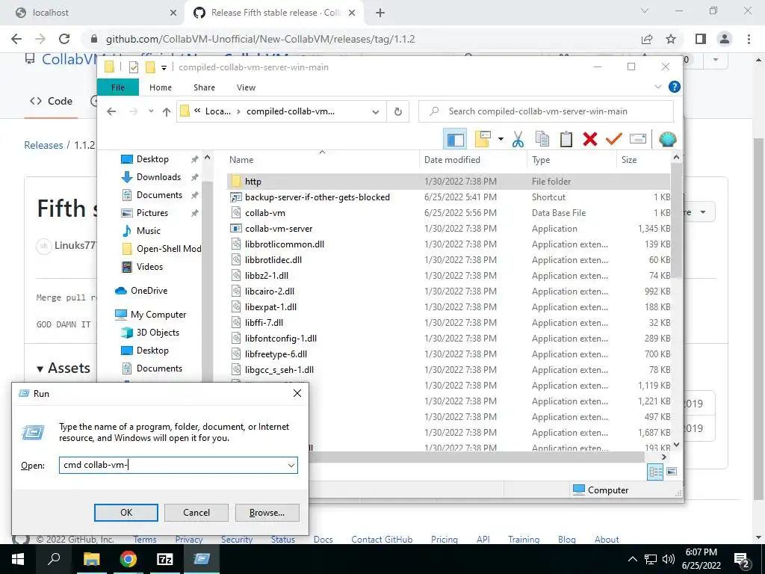The image size is (765, 574).
Task: Expand the address bar history dropdown
Action: (376, 112)
